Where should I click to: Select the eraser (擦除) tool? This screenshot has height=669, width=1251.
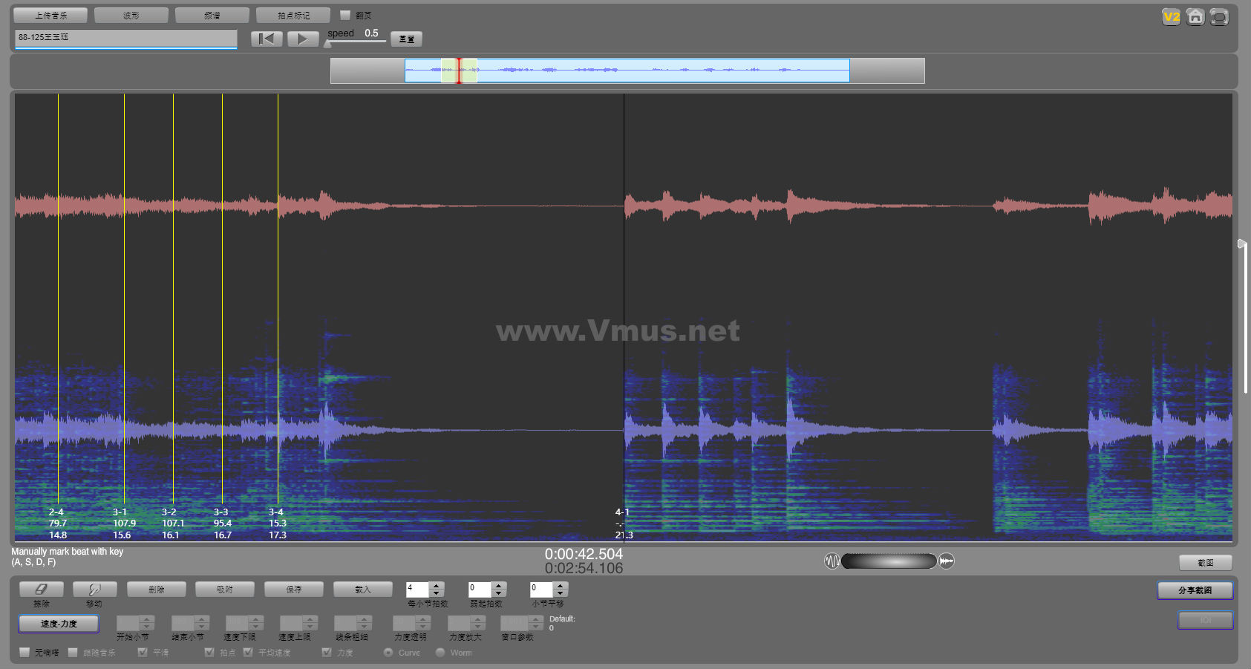click(x=42, y=589)
